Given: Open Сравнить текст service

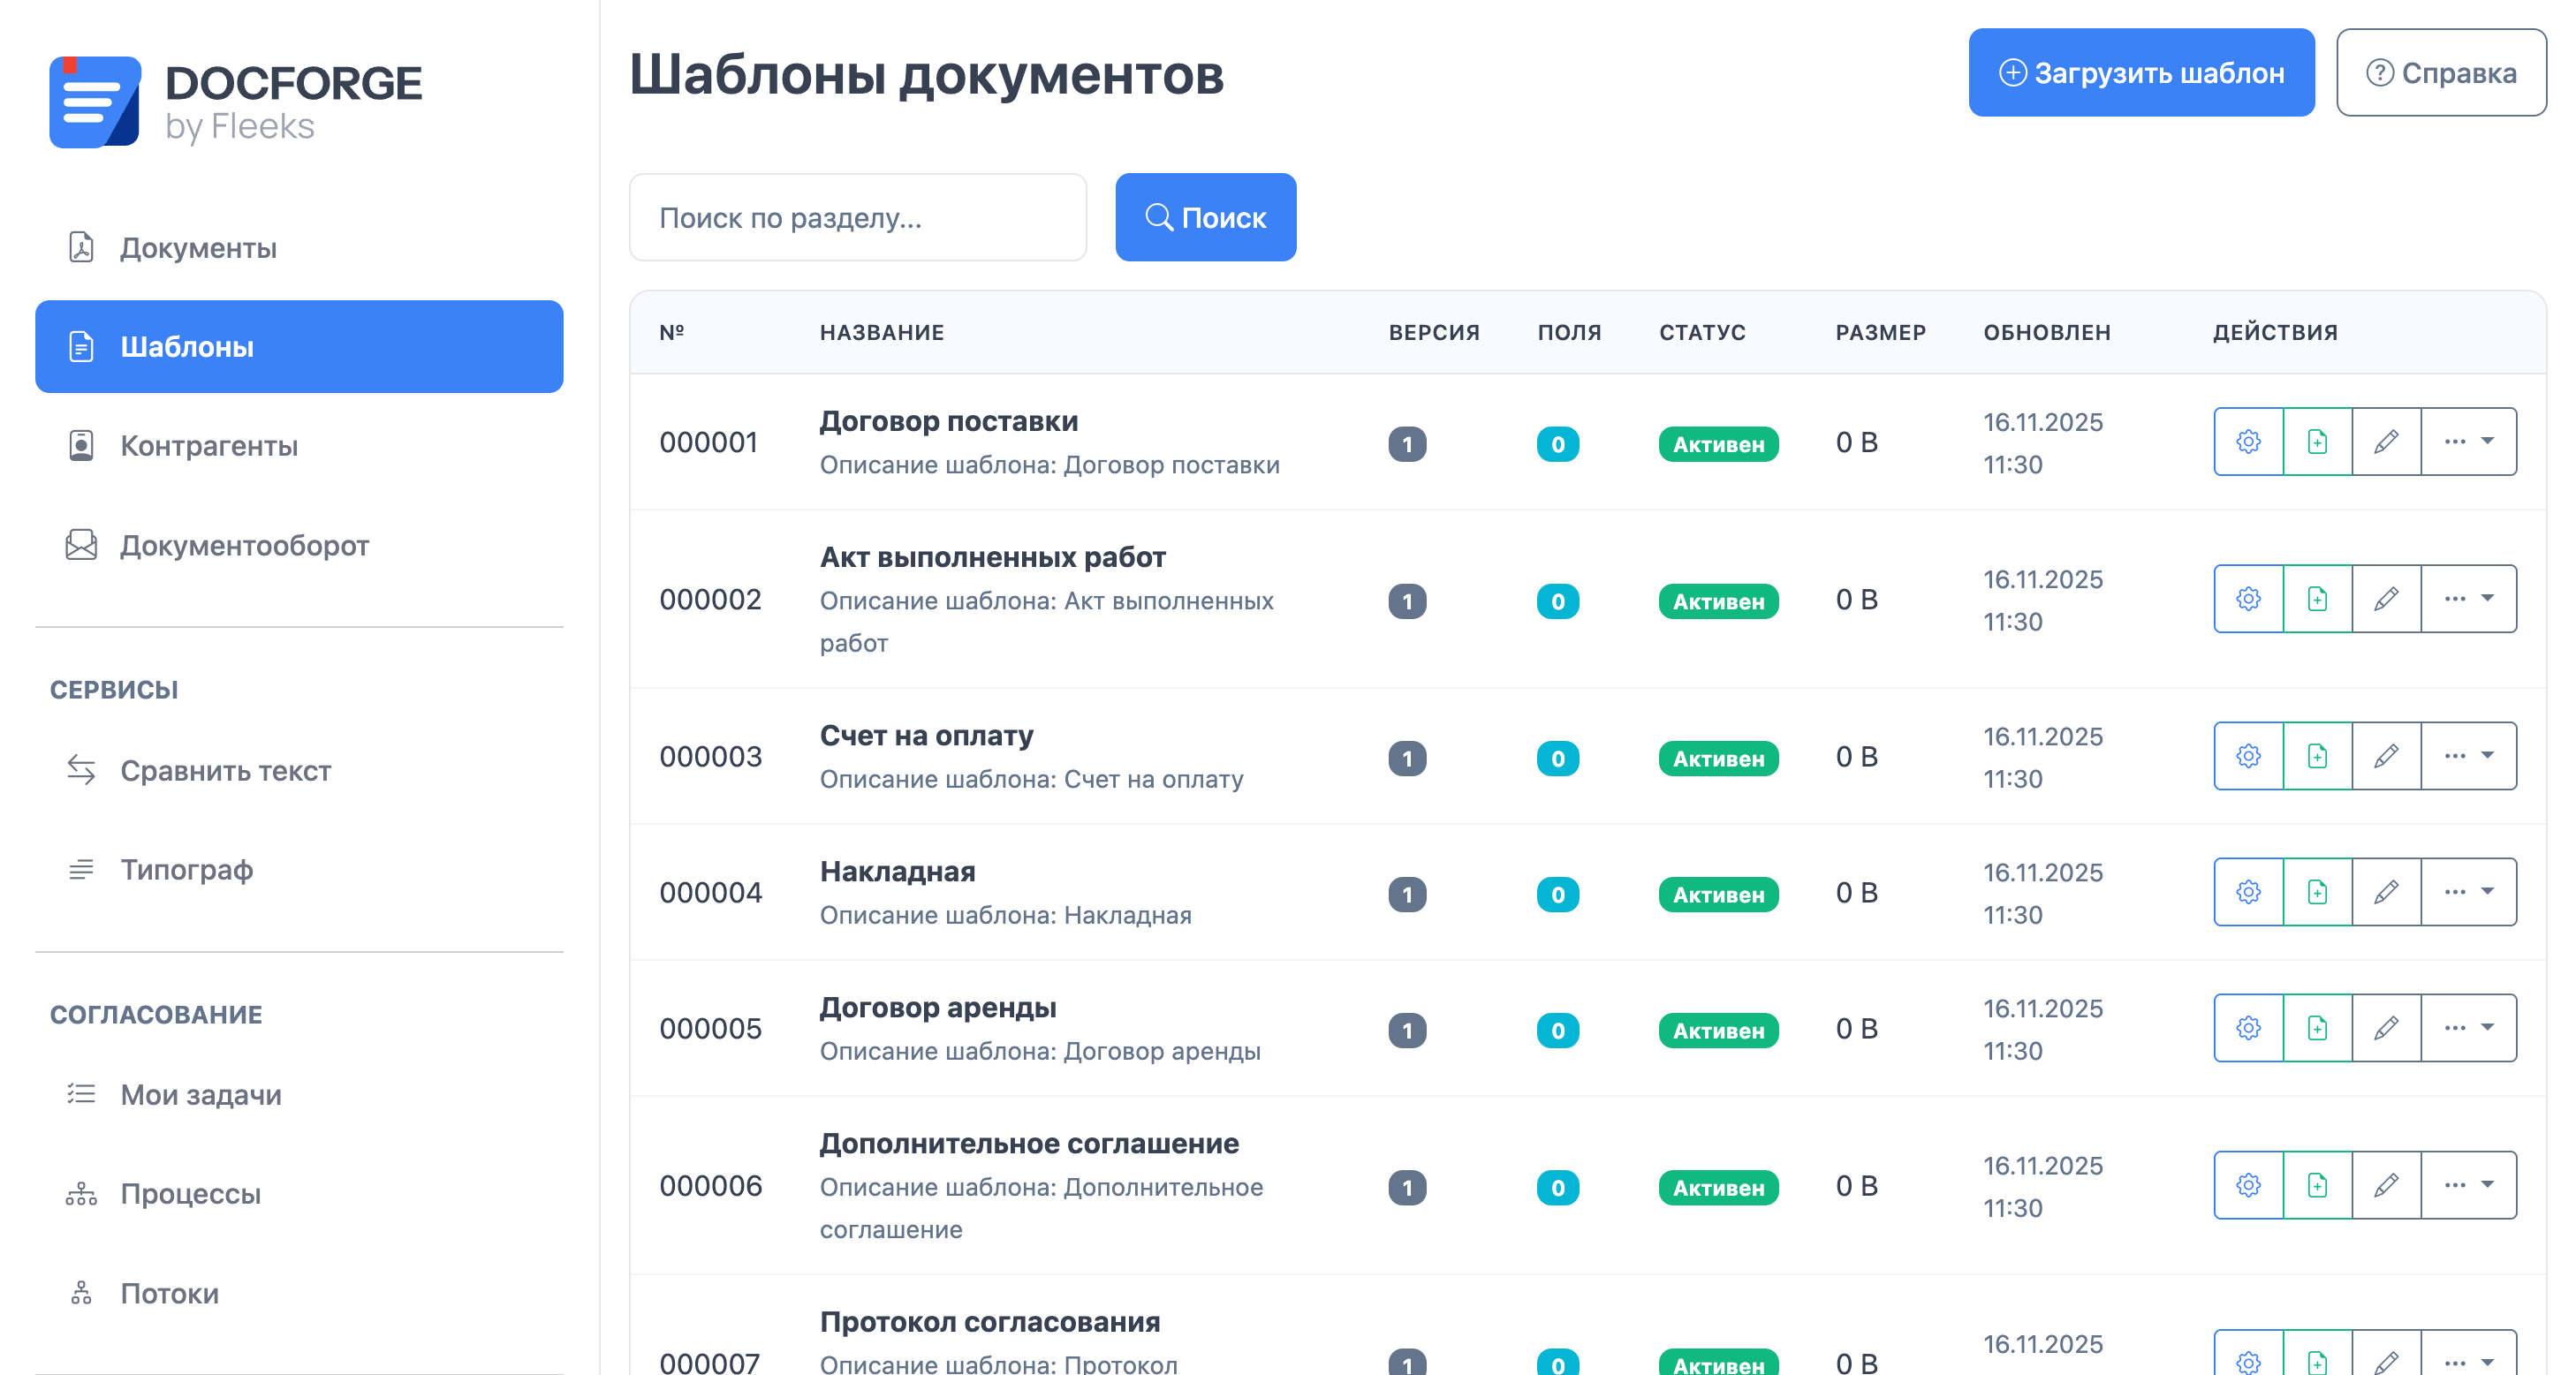Looking at the screenshot, I should (x=225, y=771).
